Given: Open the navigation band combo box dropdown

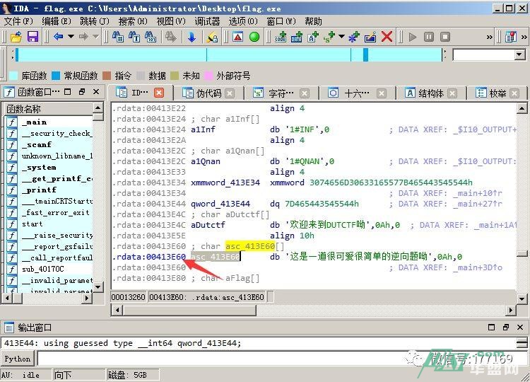Looking at the screenshot, I should click(520, 54).
